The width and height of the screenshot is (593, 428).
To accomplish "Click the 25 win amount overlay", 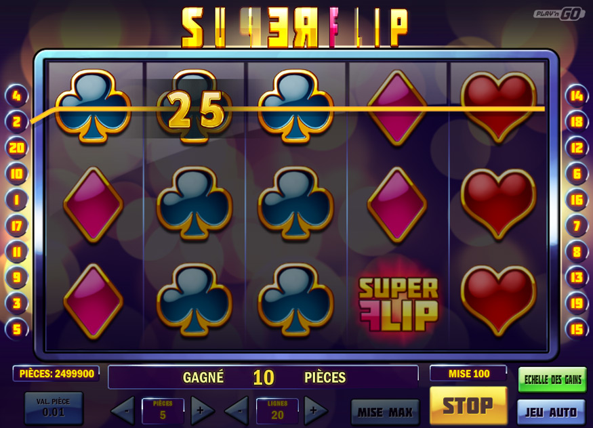I will pos(196,110).
